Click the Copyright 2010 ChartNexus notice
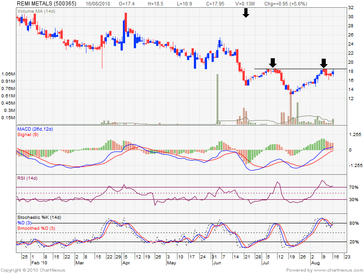 (34, 269)
